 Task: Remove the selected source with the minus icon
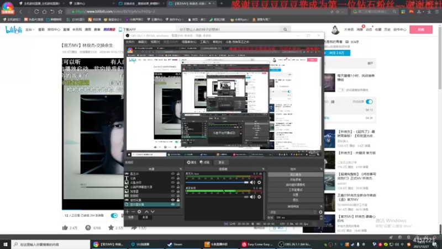click(133, 211)
